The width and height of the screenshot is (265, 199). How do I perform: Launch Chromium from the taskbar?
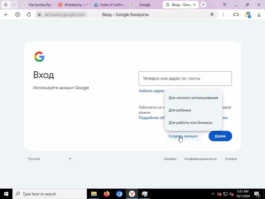point(119,194)
